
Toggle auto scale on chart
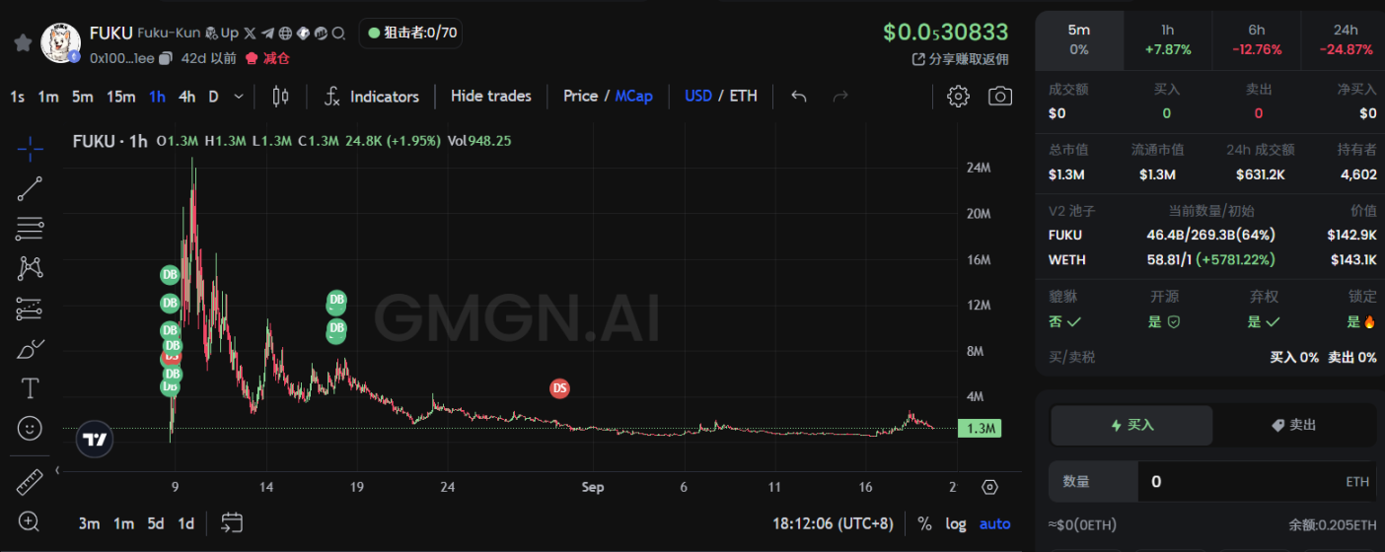[995, 523]
